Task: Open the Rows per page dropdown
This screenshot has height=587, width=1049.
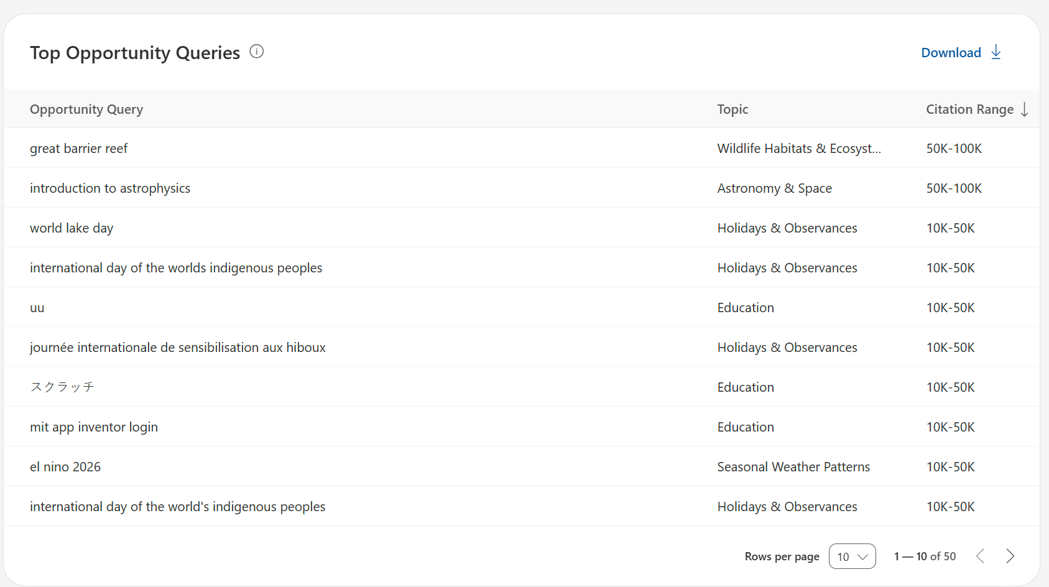Action: (852, 557)
